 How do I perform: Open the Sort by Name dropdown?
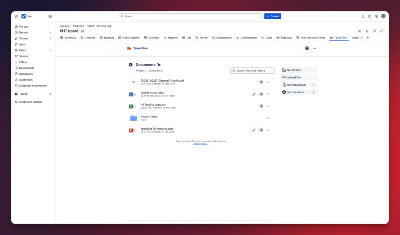[x=299, y=92]
